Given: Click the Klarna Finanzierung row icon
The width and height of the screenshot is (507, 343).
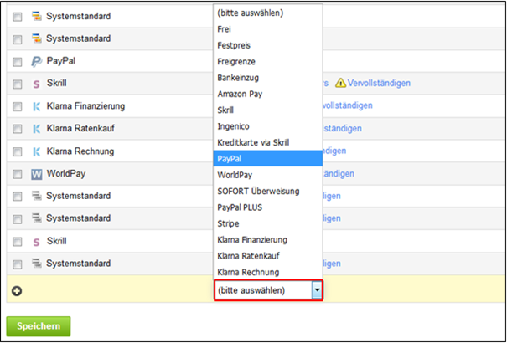Looking at the screenshot, I should coord(37,106).
